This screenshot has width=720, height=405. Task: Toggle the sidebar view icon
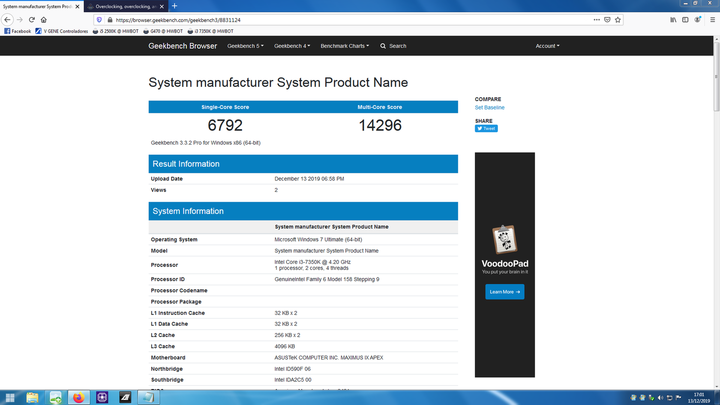[685, 20]
